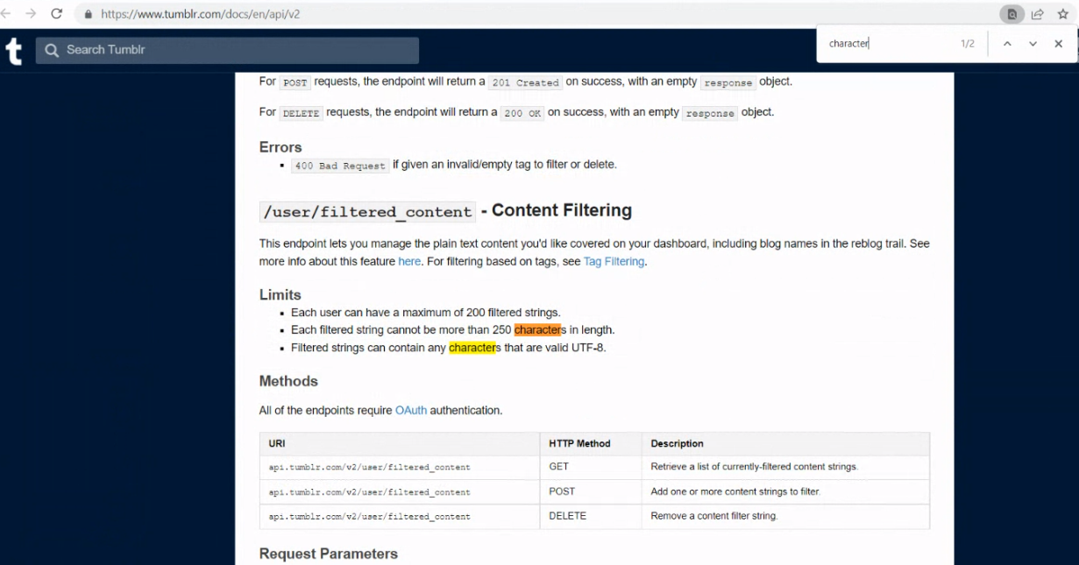Open the share page icon
The width and height of the screenshot is (1079, 565).
[1038, 14]
